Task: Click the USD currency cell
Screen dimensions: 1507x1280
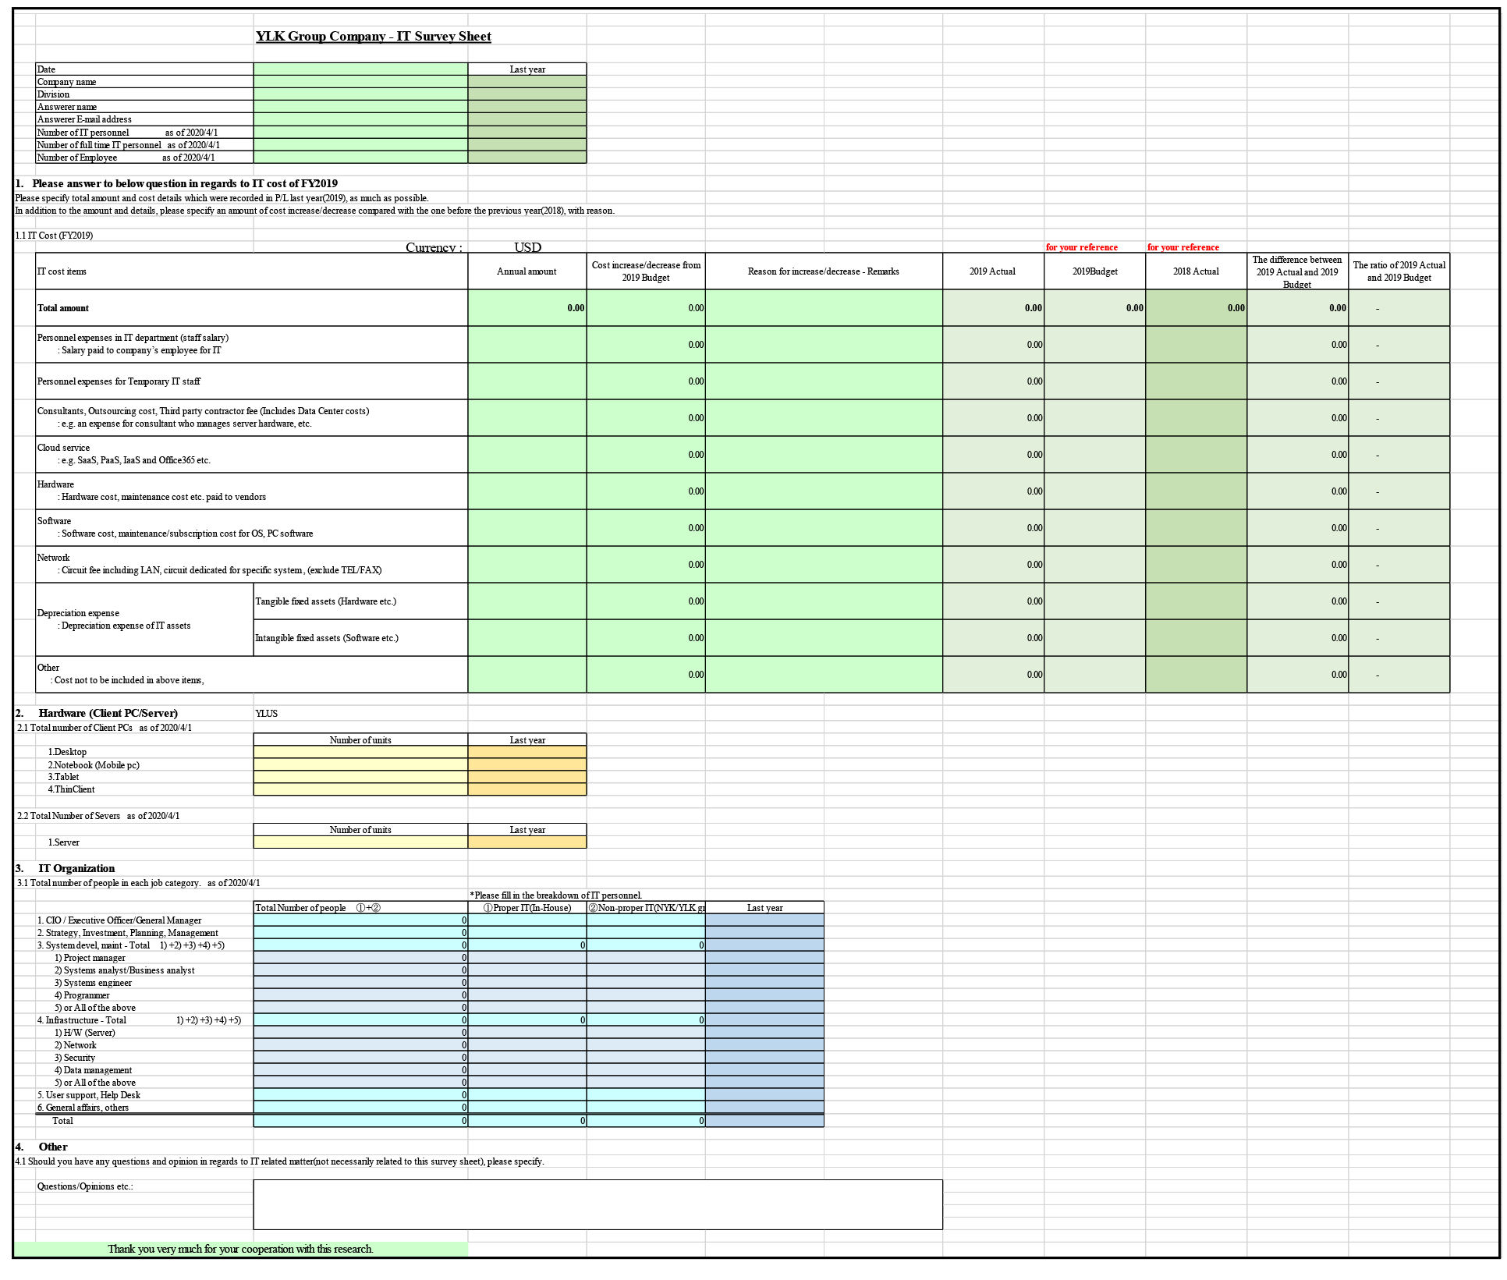Action: tap(527, 247)
